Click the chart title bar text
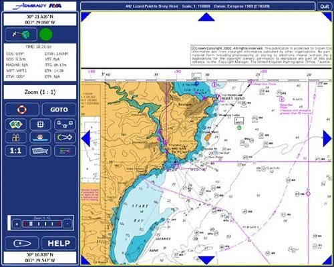 198,6
